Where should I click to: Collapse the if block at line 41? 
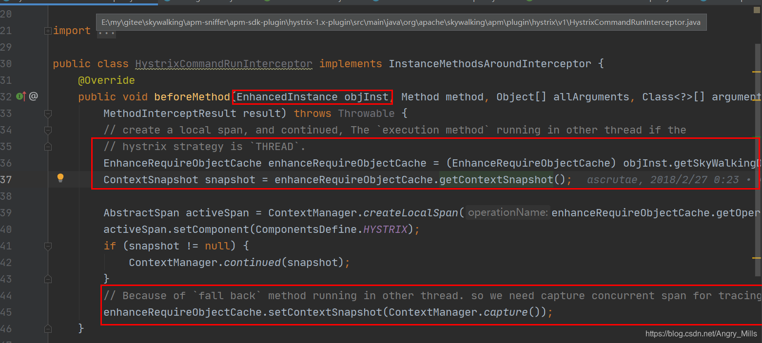[48, 246]
